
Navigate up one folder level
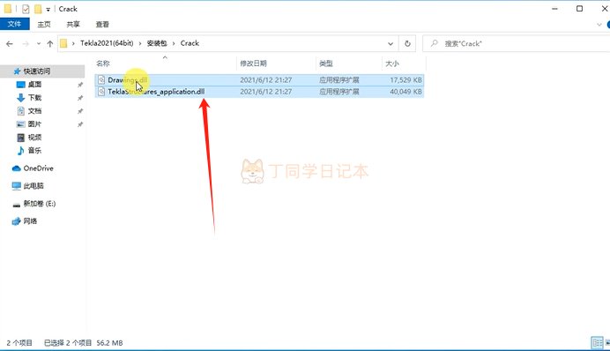49,43
